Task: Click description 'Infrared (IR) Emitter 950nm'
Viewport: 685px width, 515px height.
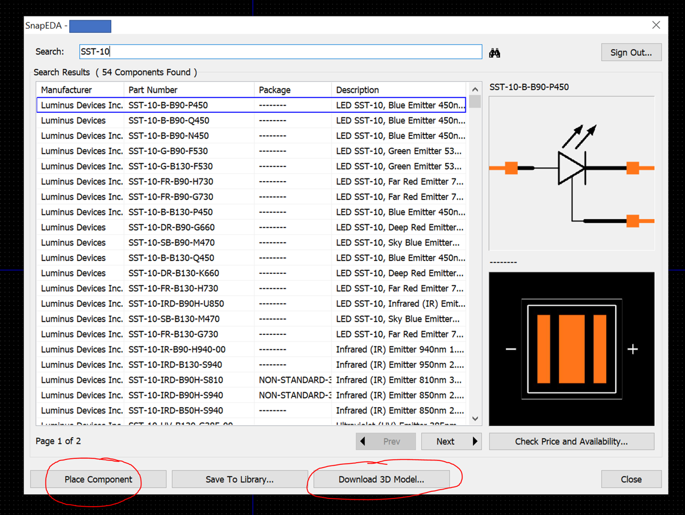Action: [400, 365]
